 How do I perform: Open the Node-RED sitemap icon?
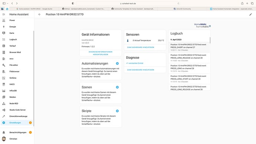coord(4,104)
